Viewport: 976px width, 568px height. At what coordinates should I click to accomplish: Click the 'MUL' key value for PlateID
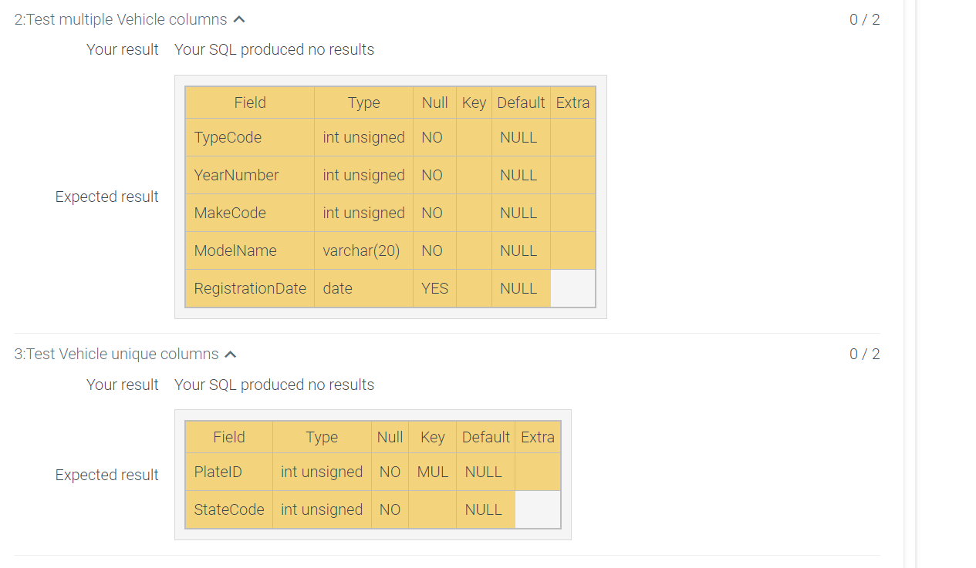[x=432, y=472]
